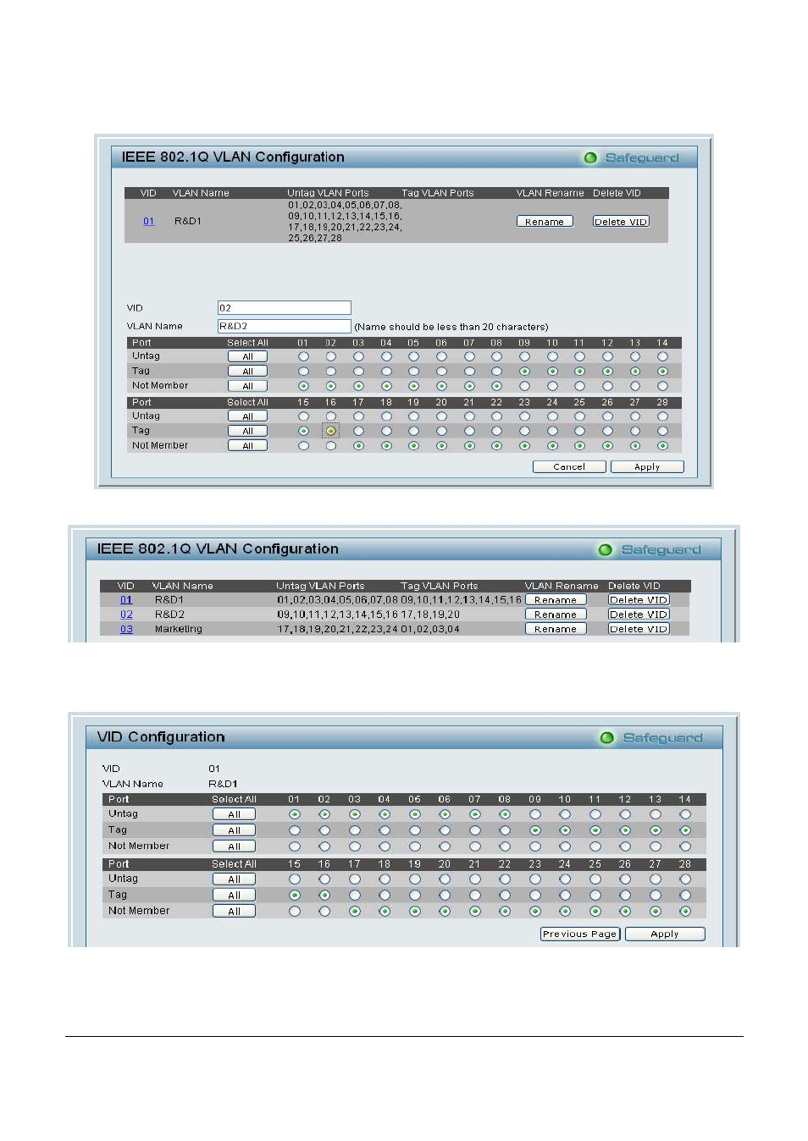The height and width of the screenshot is (1141, 808).
Task: In R&D2 form, select Untag for port 20
Action: pos(441,416)
